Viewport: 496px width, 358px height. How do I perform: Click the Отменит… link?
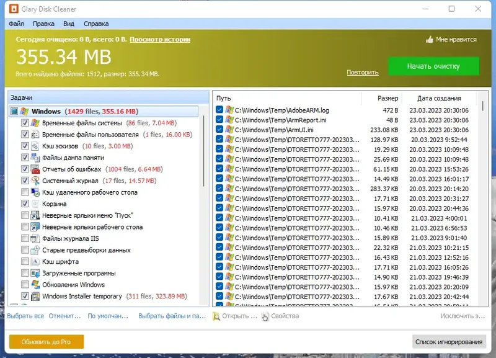tap(65, 316)
